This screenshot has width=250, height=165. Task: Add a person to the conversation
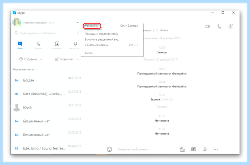231,26
